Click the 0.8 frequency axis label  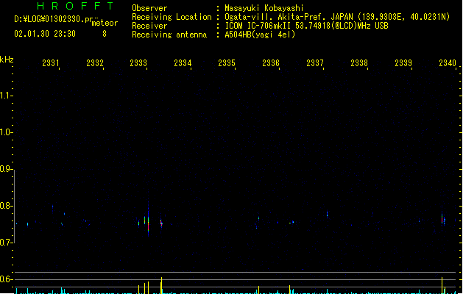6,206
